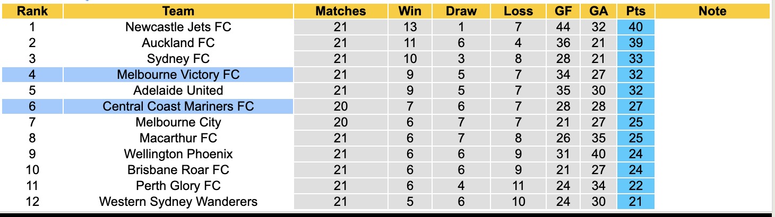Viewport: 775px width, 217px height.
Task: Click the Rank column header
Action: click(32, 11)
